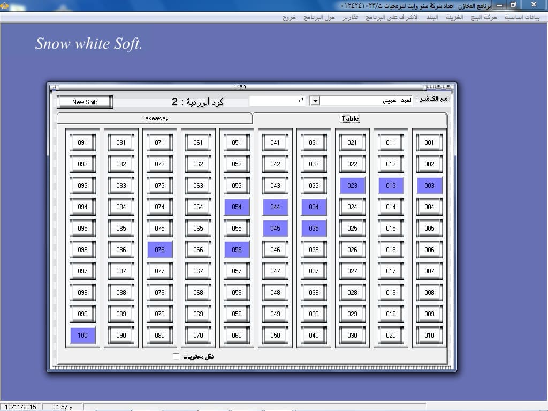Minimize the main application window
548x411 pixels.
tap(500, 5)
